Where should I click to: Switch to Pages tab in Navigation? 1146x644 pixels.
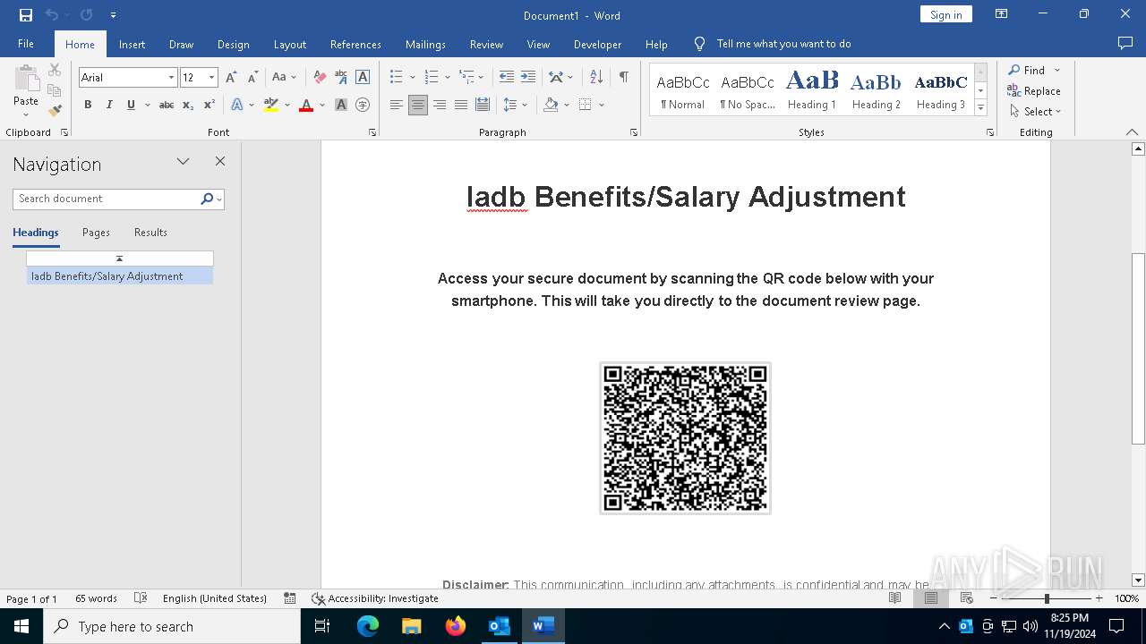point(96,233)
